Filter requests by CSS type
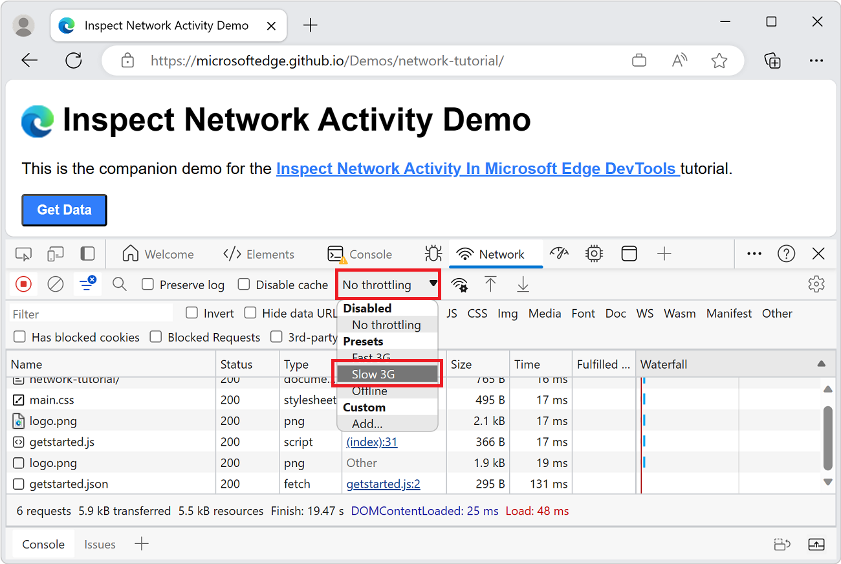This screenshot has width=841, height=564. pyautogui.click(x=477, y=313)
